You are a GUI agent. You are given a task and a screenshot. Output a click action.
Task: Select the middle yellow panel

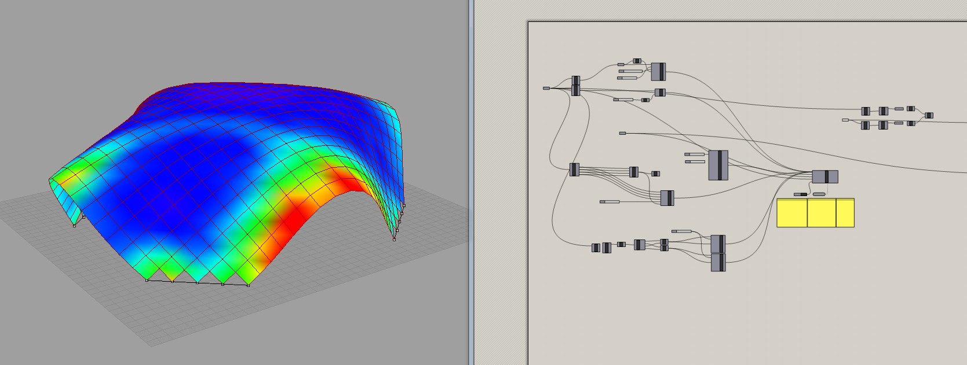[x=822, y=213]
